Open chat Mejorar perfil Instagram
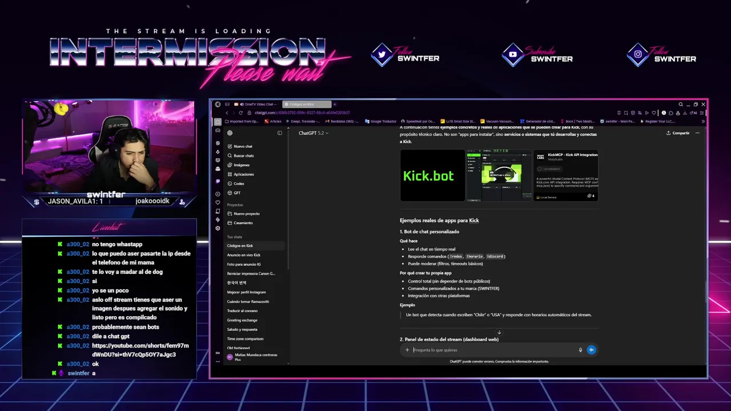The image size is (731, 411). pyautogui.click(x=246, y=292)
